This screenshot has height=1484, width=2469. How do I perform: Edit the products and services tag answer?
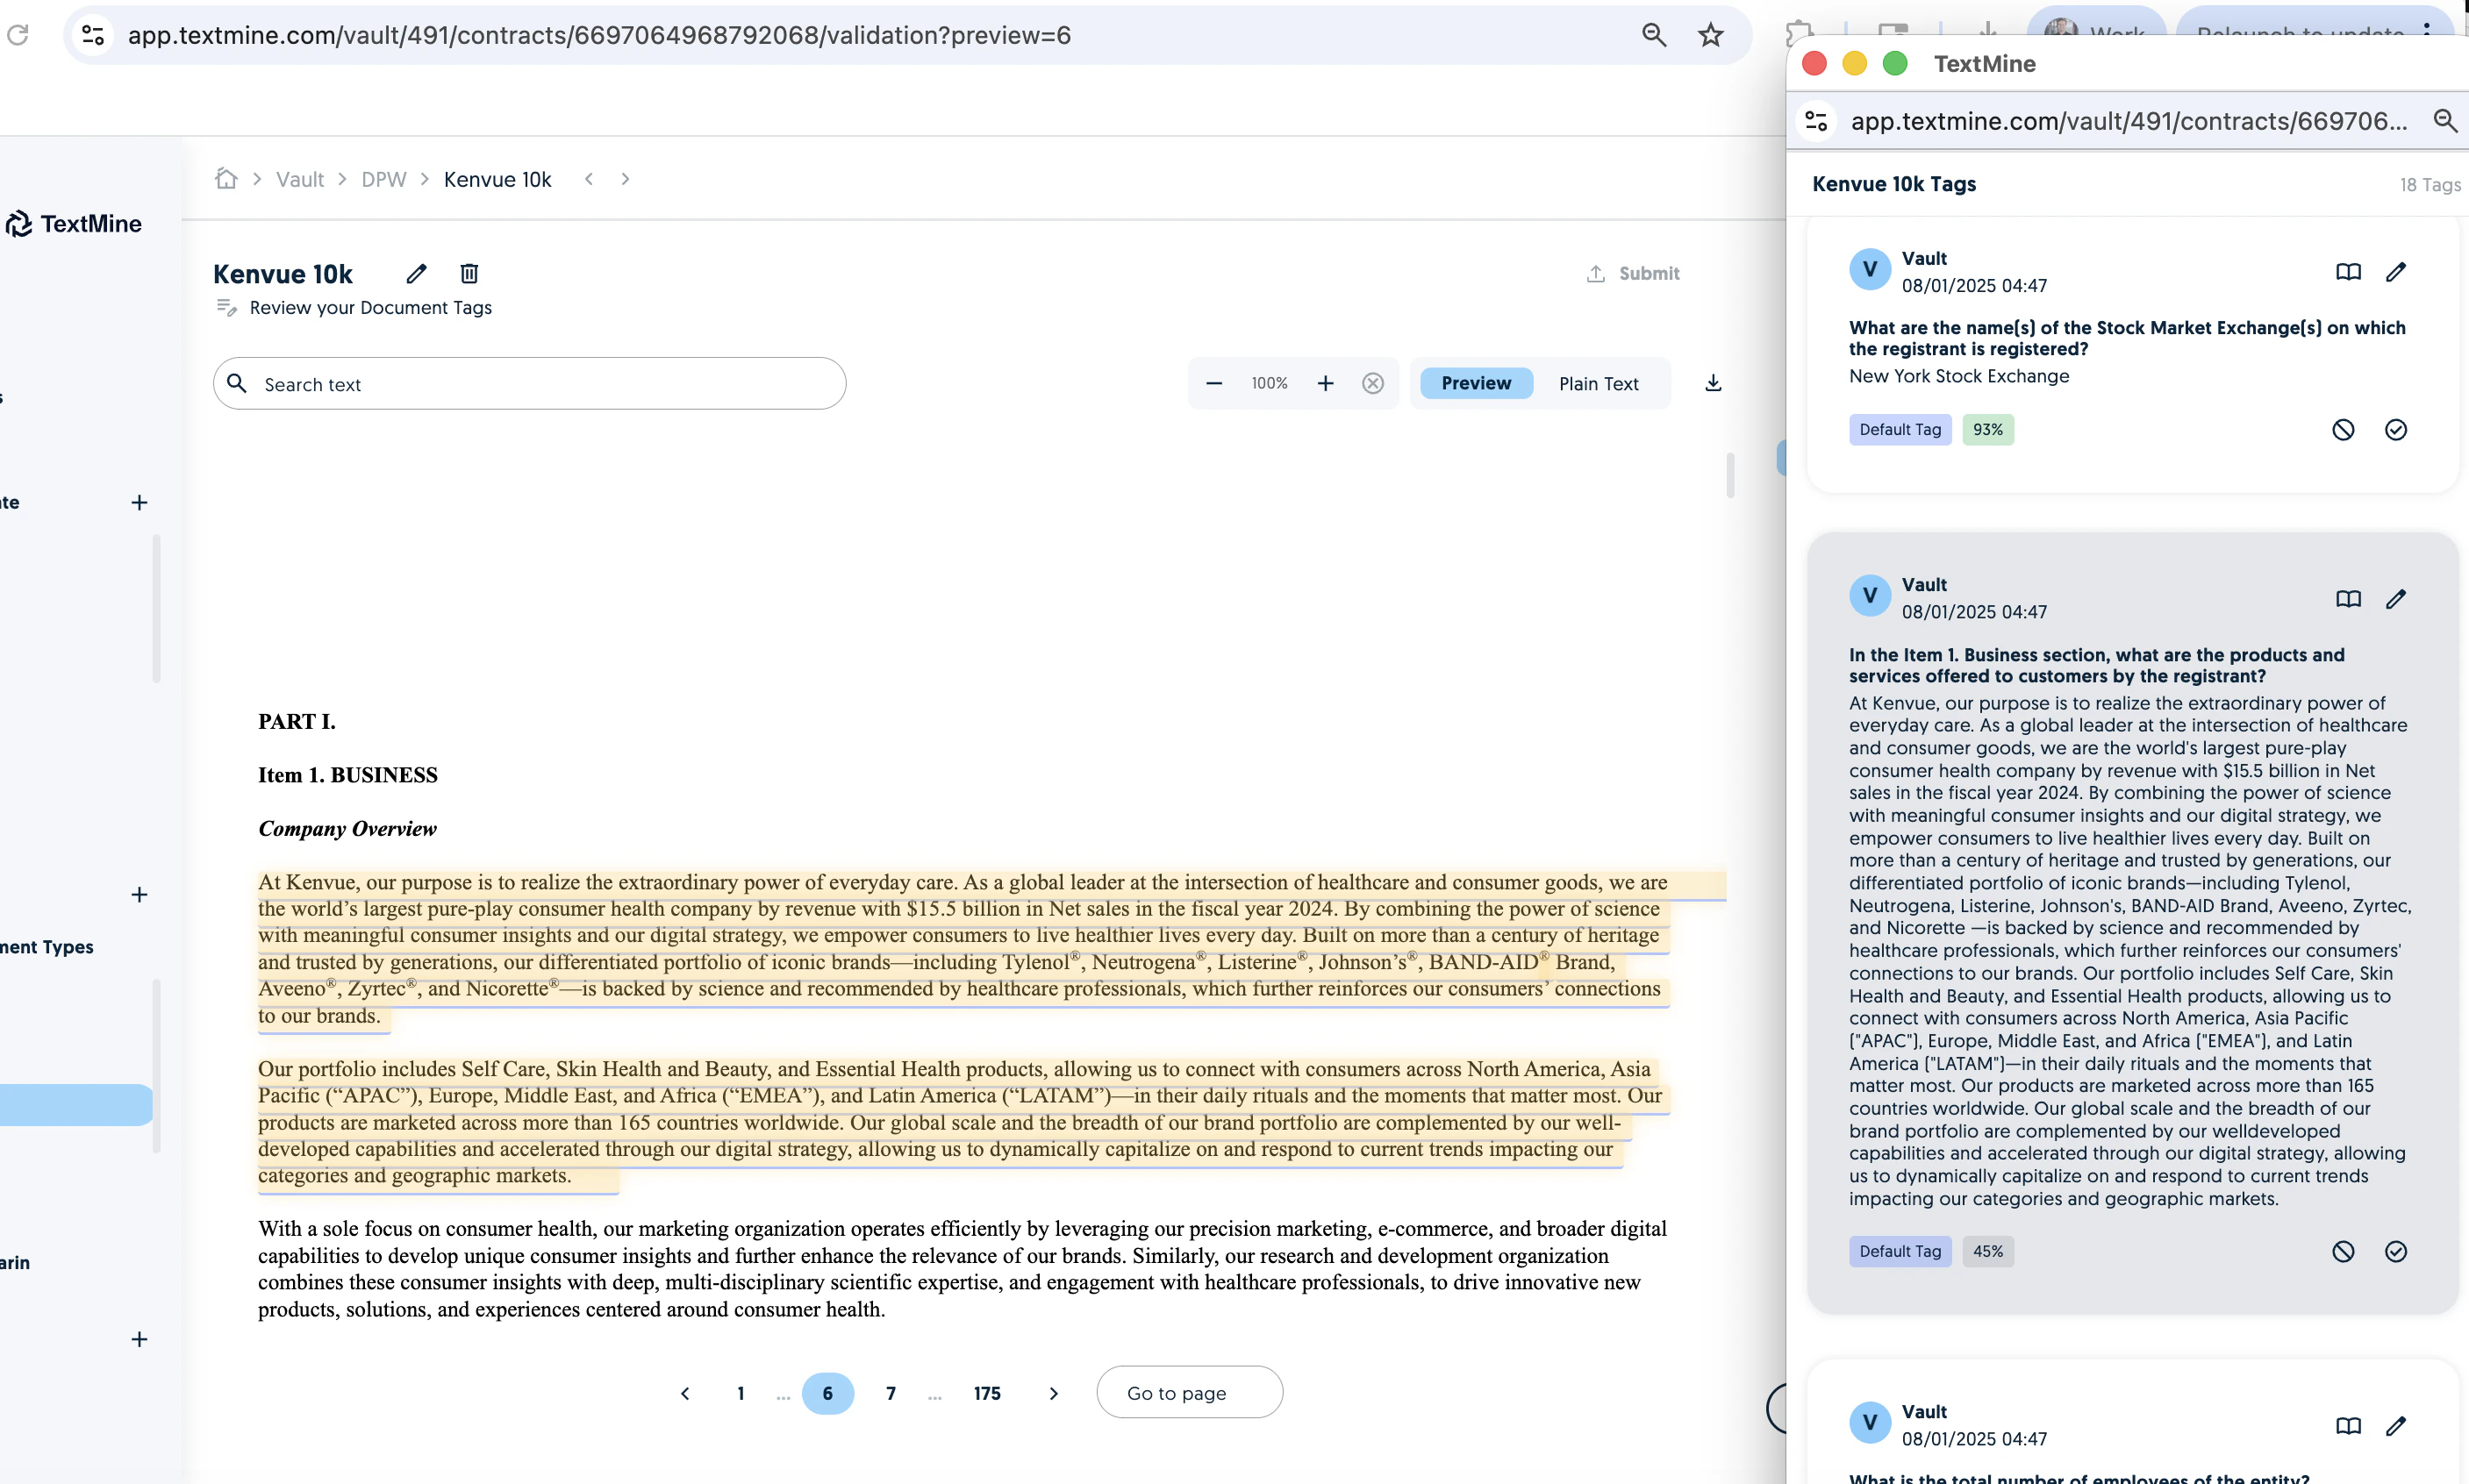(2396, 599)
